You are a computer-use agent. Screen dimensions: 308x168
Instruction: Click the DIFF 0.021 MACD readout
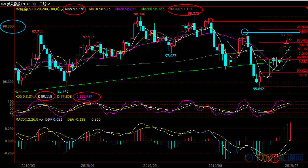click(54, 120)
